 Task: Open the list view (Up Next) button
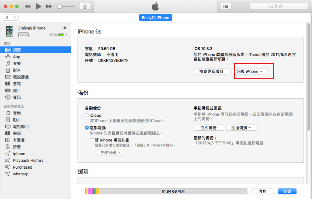(226, 6)
